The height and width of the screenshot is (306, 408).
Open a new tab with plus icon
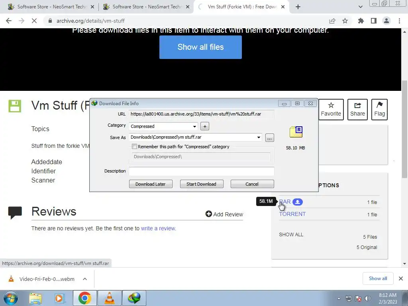click(298, 7)
